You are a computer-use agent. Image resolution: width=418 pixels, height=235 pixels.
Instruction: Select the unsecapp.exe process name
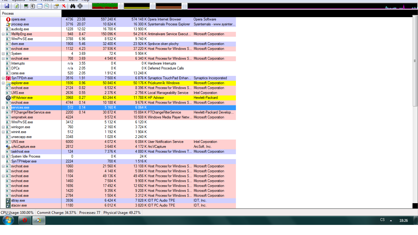point(21,137)
